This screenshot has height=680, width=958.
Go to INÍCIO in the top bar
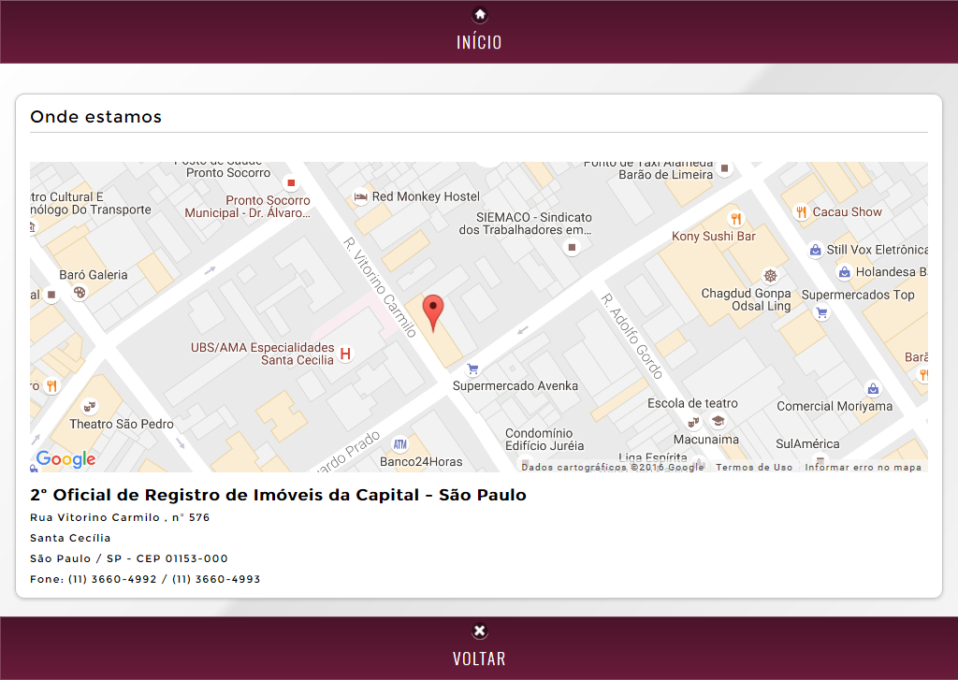tap(479, 42)
